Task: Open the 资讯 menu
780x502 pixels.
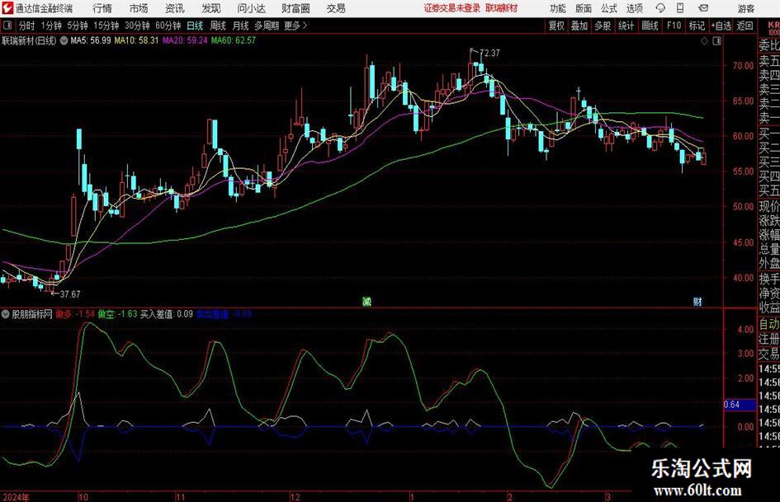Action: pyautogui.click(x=175, y=8)
